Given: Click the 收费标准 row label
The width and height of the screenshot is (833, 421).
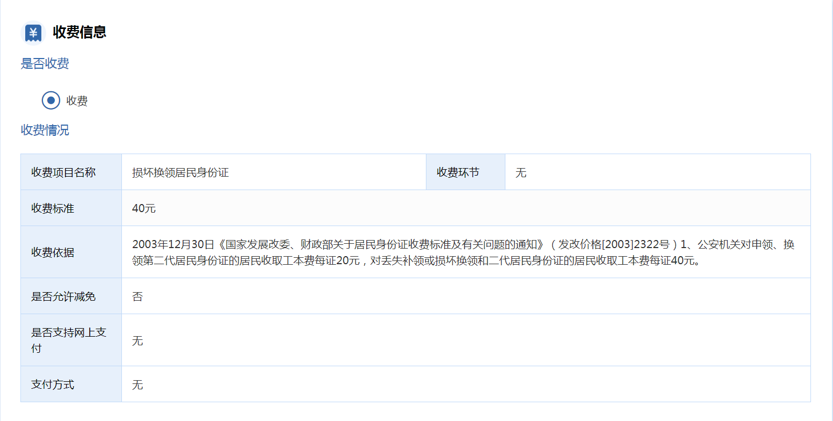Looking at the screenshot, I should pos(53,208).
